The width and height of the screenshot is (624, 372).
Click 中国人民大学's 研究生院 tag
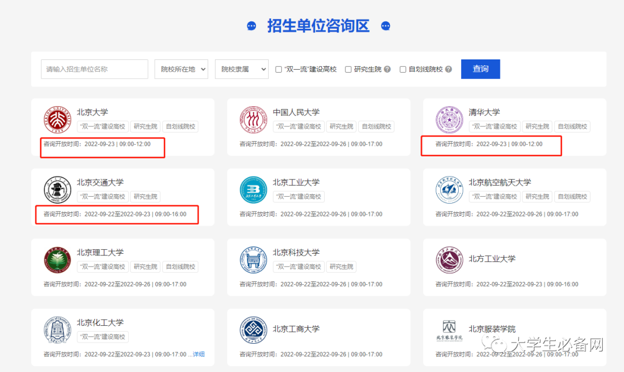[341, 126]
